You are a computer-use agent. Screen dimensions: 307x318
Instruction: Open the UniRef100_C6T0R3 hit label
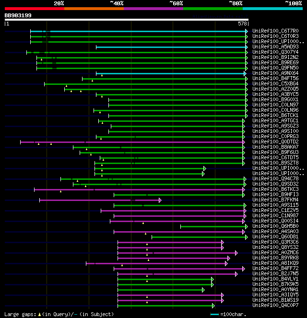(275, 36)
